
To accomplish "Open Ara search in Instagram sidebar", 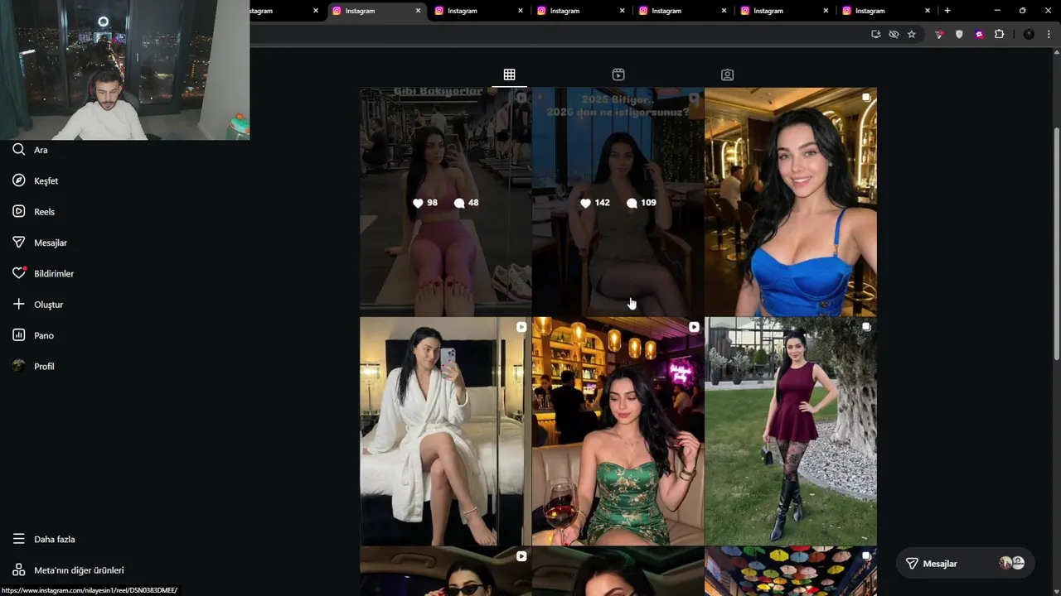I will [x=30, y=150].
